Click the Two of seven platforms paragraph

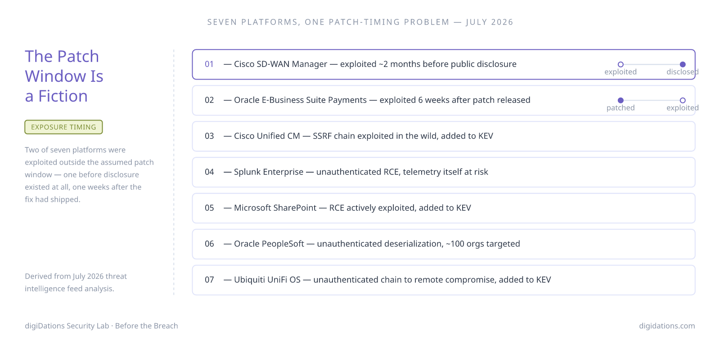pyautogui.click(x=89, y=174)
